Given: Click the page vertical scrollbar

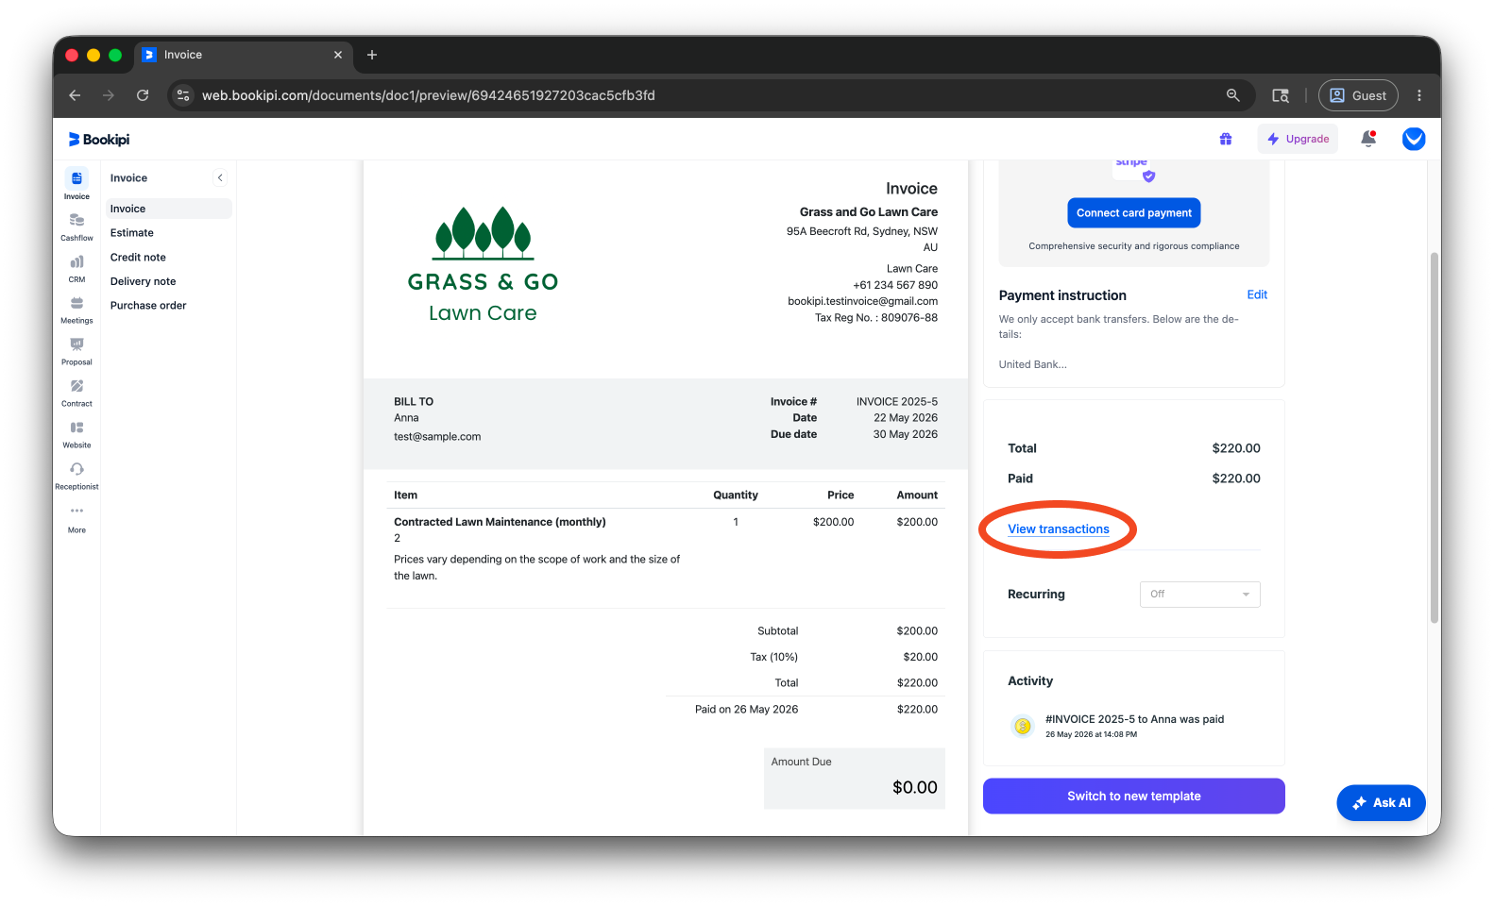Looking at the screenshot, I should [1435, 438].
